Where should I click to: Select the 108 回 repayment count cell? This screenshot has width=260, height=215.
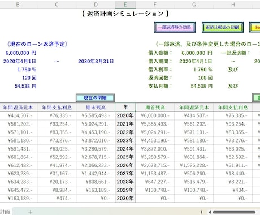[x=205, y=78]
